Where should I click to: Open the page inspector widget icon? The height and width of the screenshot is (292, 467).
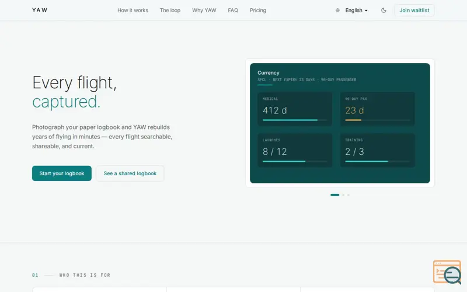coord(447,272)
